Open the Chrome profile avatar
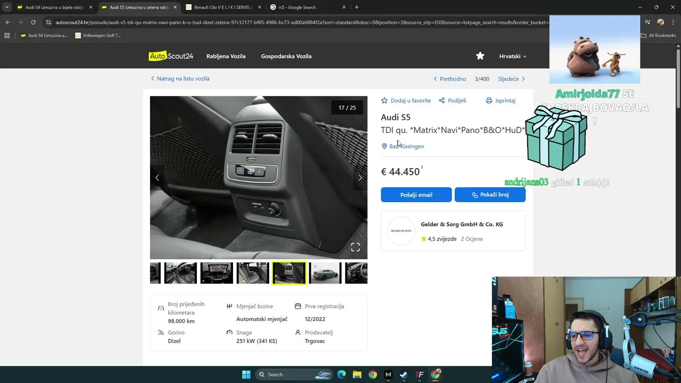The width and height of the screenshot is (681, 383). (660, 22)
